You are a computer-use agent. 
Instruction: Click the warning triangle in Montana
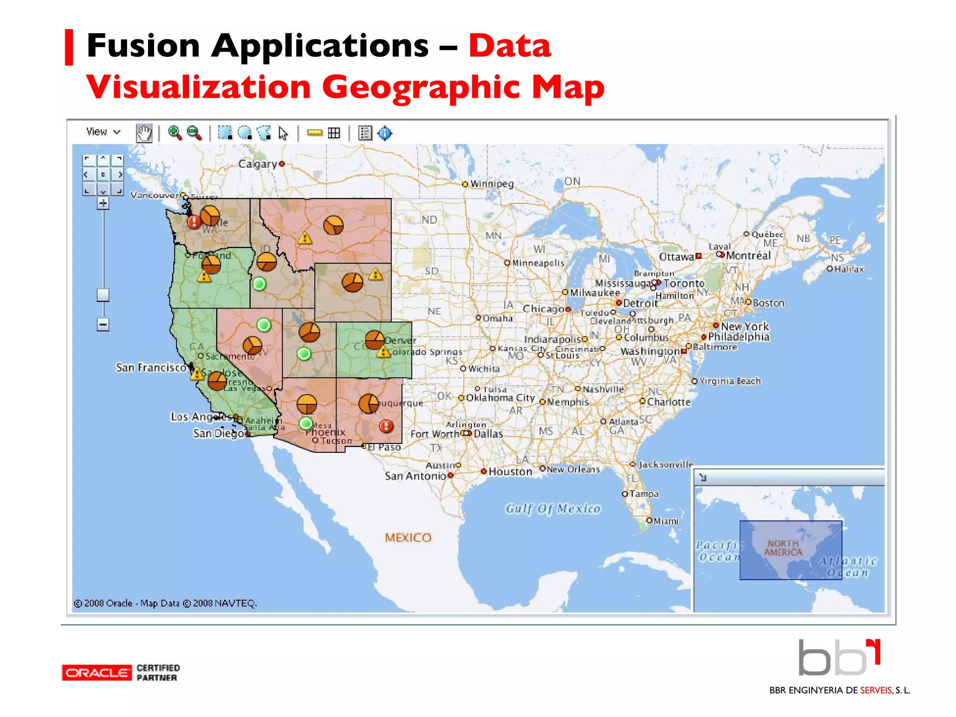coord(305,239)
